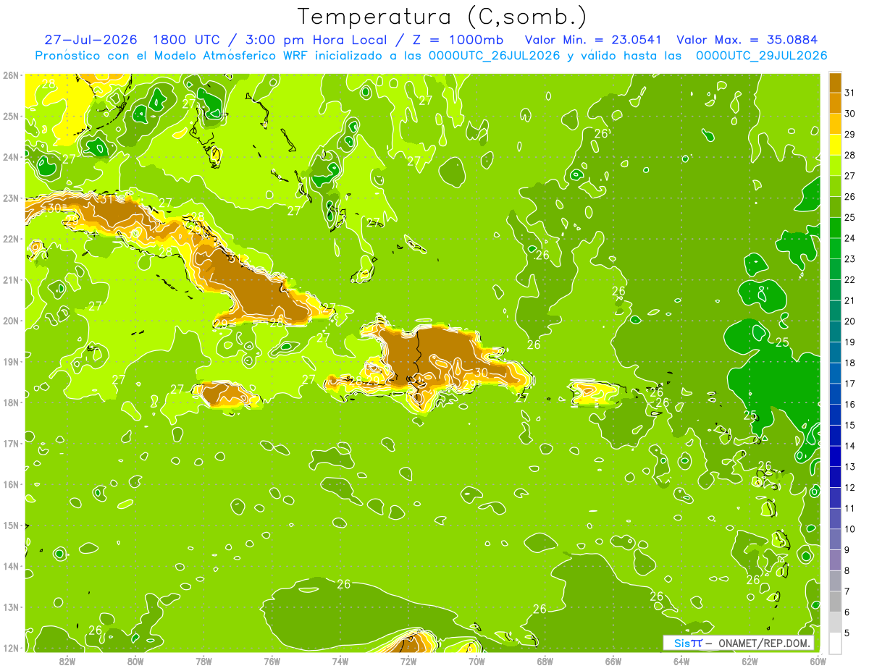
Task: Click the legend scale value 23
Action: [850, 259]
